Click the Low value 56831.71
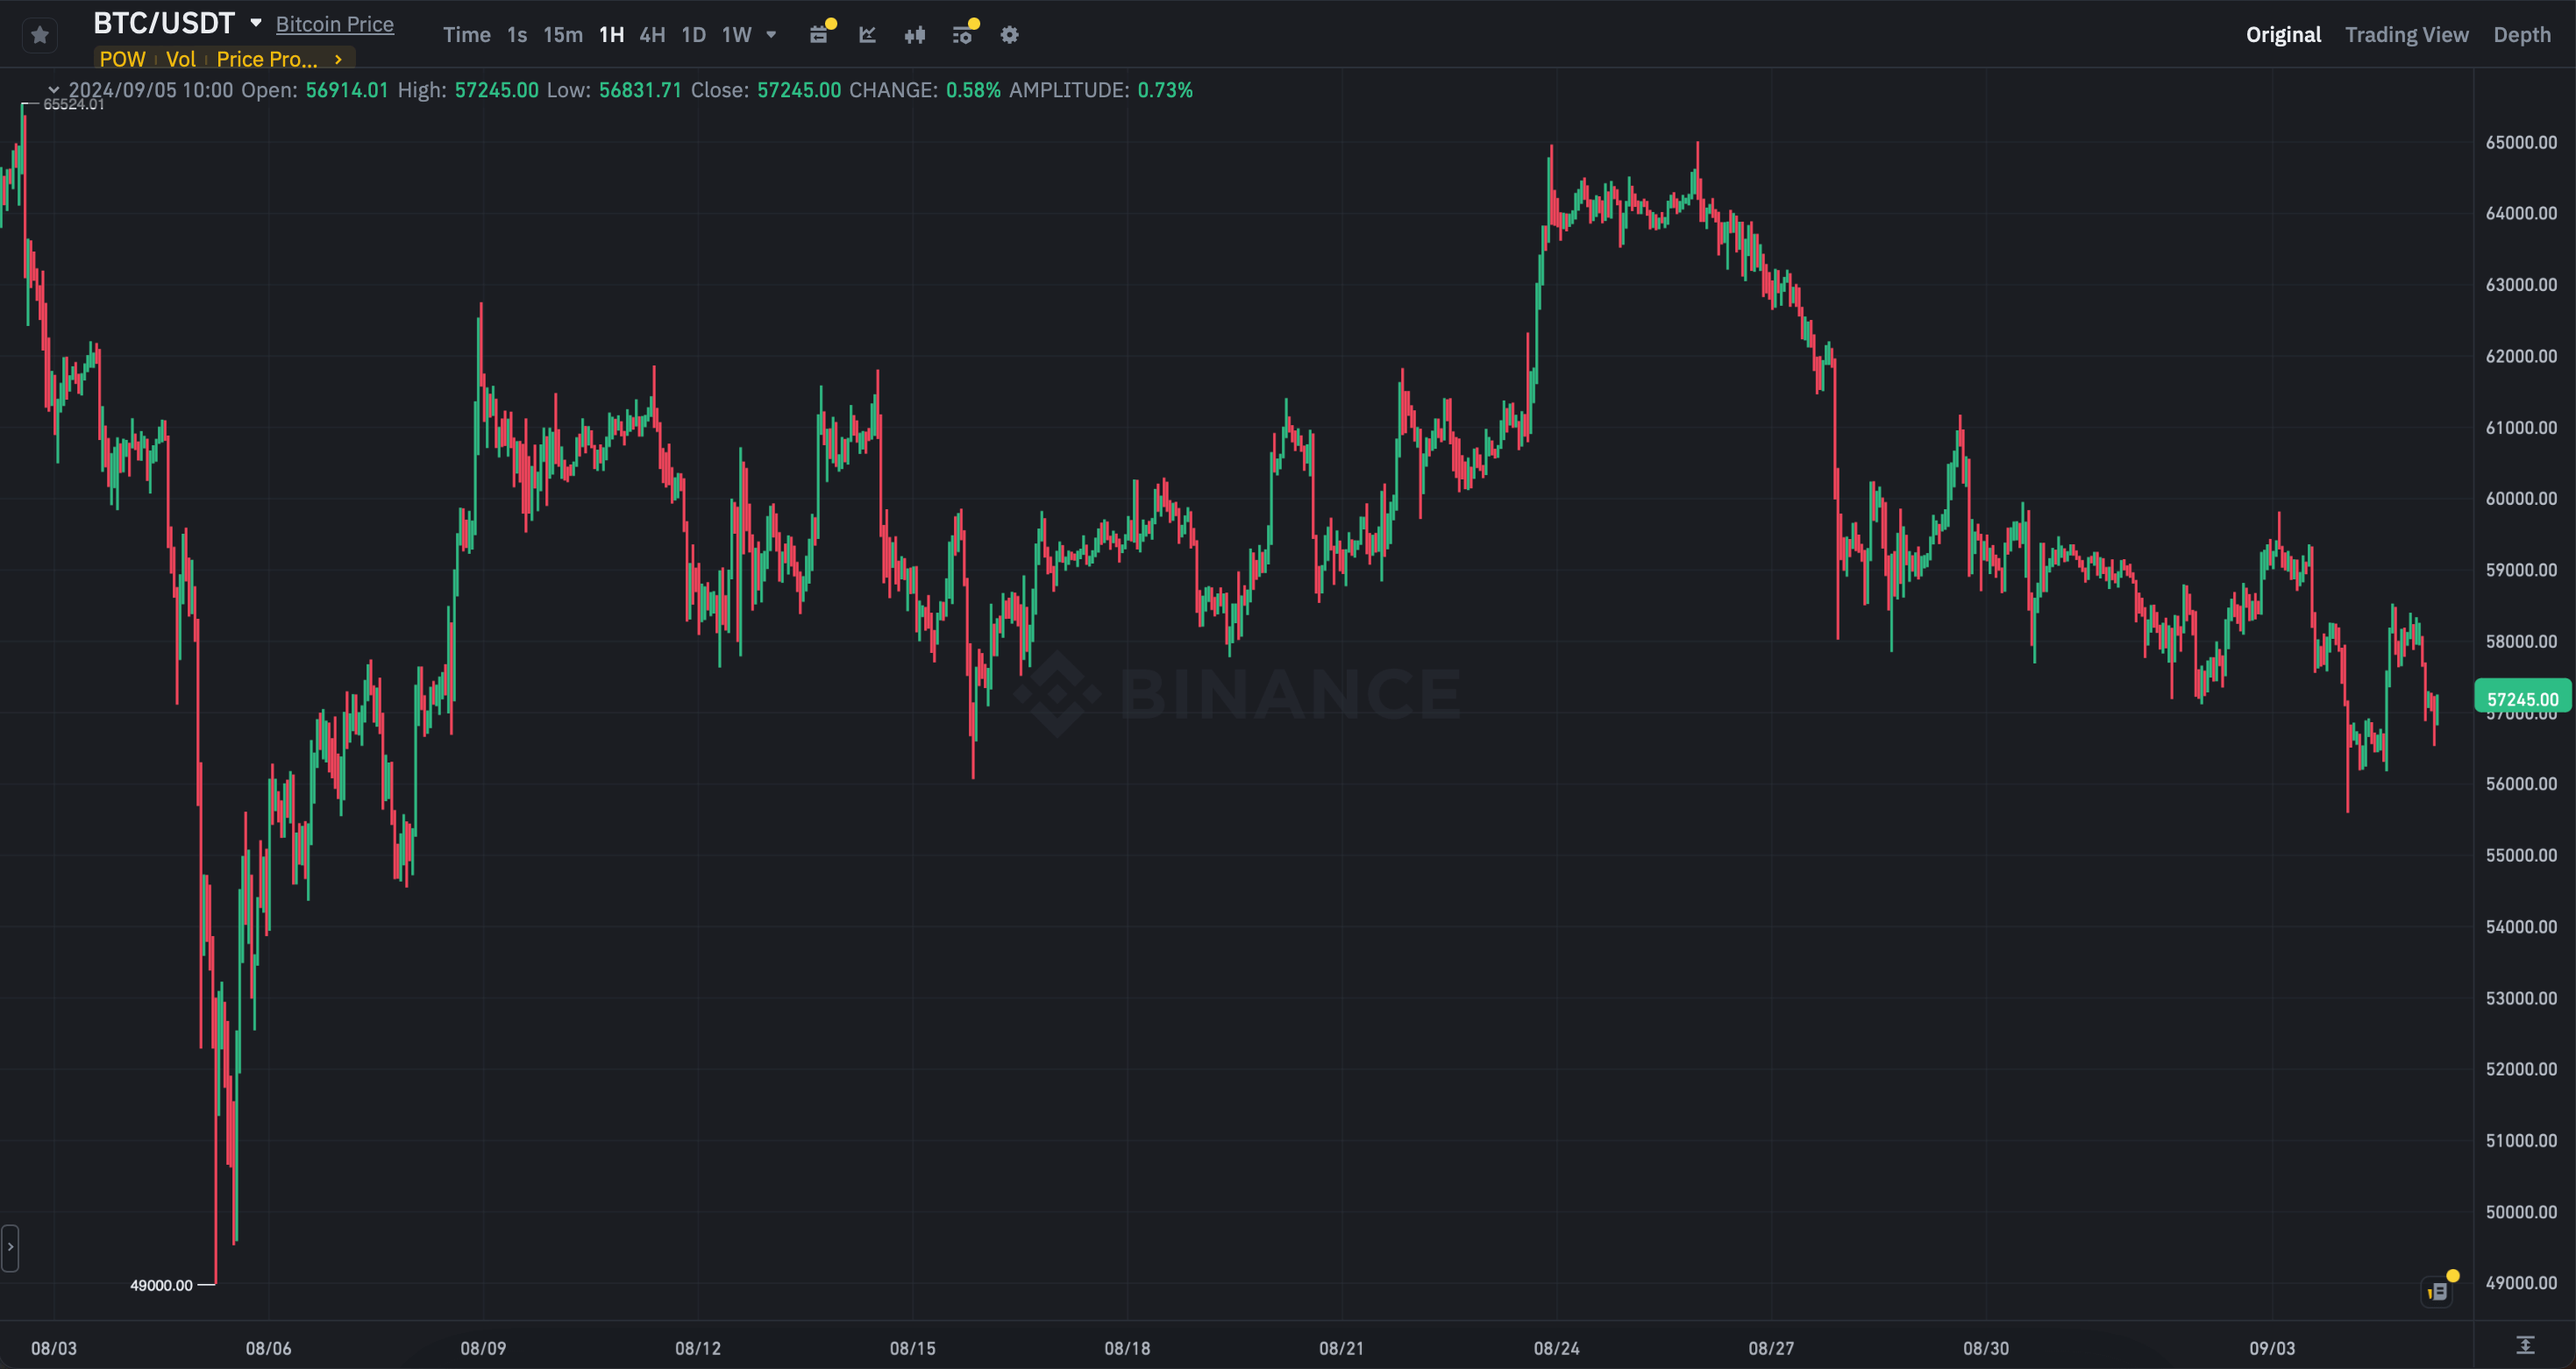The height and width of the screenshot is (1369, 2576). click(640, 90)
